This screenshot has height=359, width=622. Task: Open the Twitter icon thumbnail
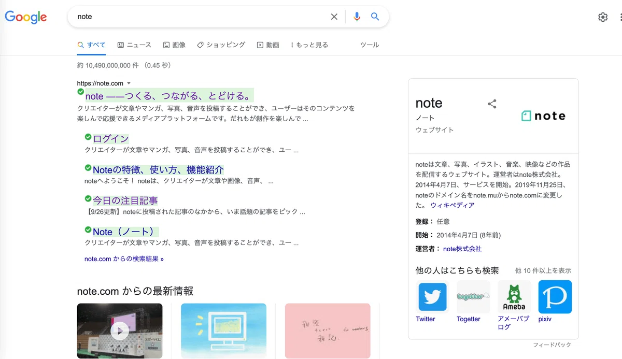(x=432, y=297)
